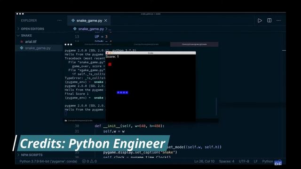The height and width of the screenshot is (169, 301).
Task: Click EXPLORER panel title
Action: [x=29, y=21]
